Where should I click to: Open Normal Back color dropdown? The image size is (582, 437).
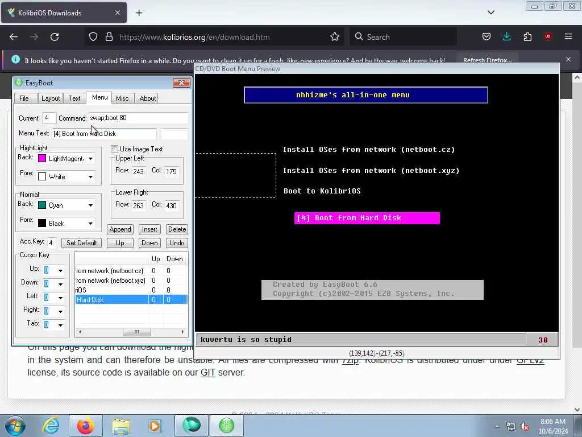coord(90,205)
